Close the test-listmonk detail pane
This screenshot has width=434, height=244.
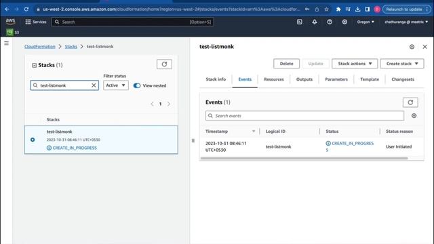pyautogui.click(x=425, y=47)
